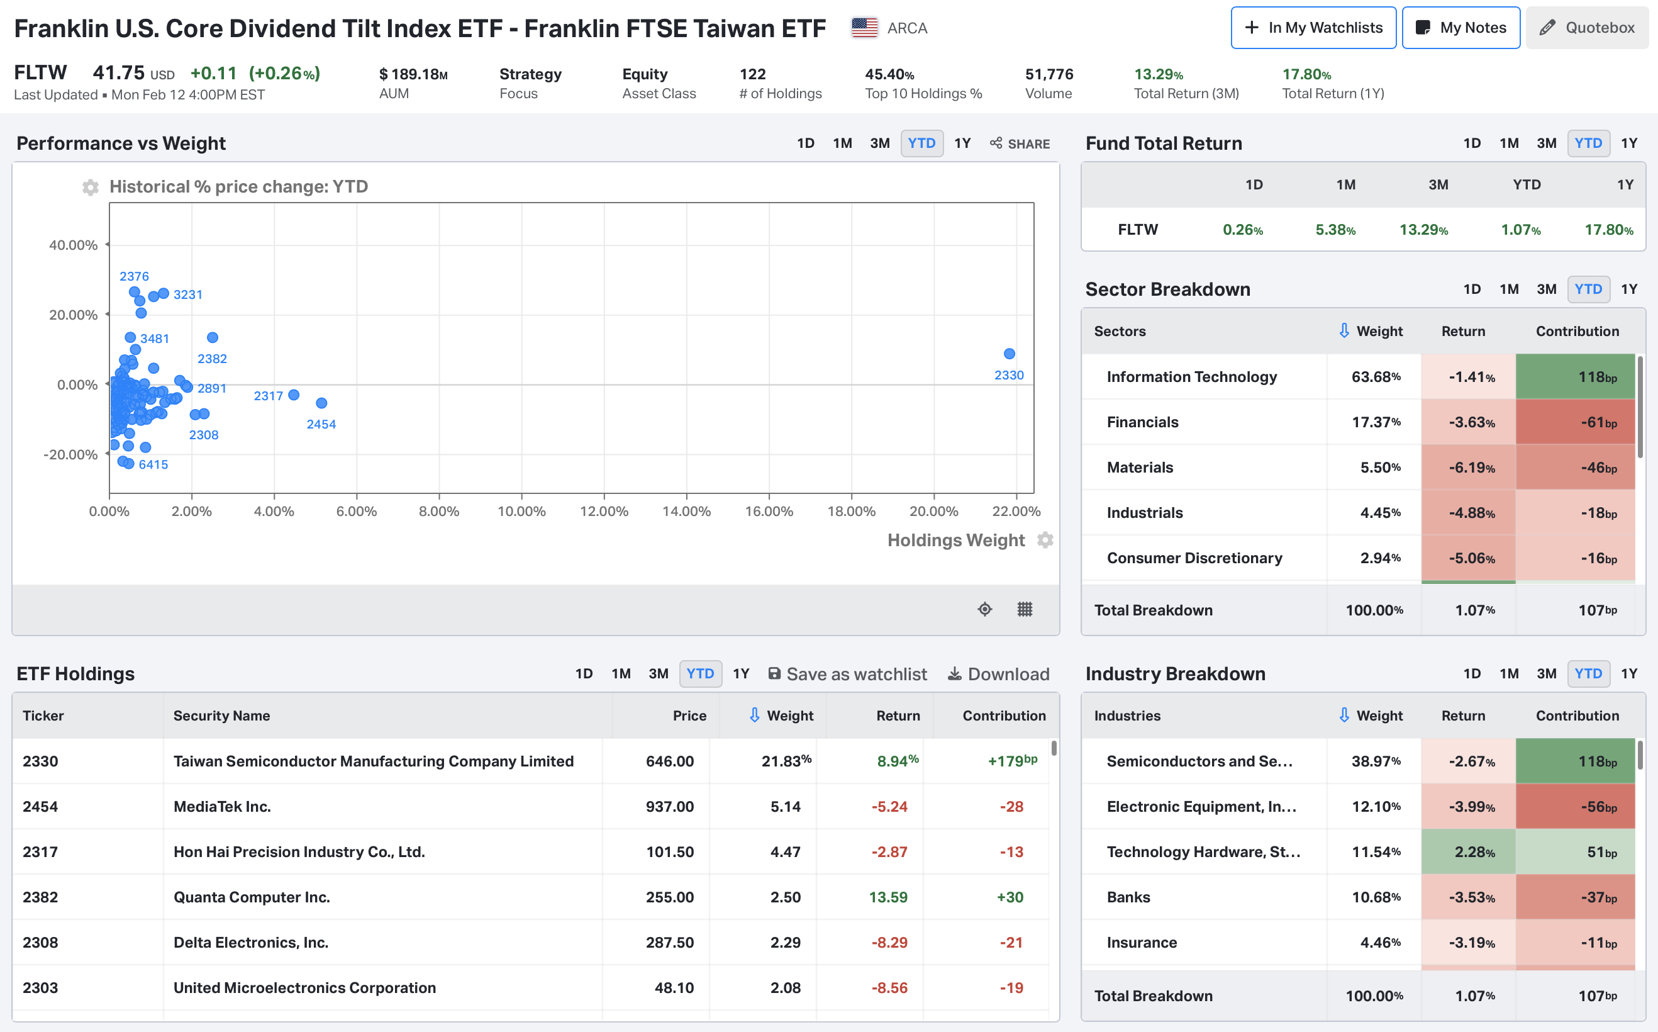Open the Quotebox
The image size is (1658, 1032).
(x=1587, y=28)
